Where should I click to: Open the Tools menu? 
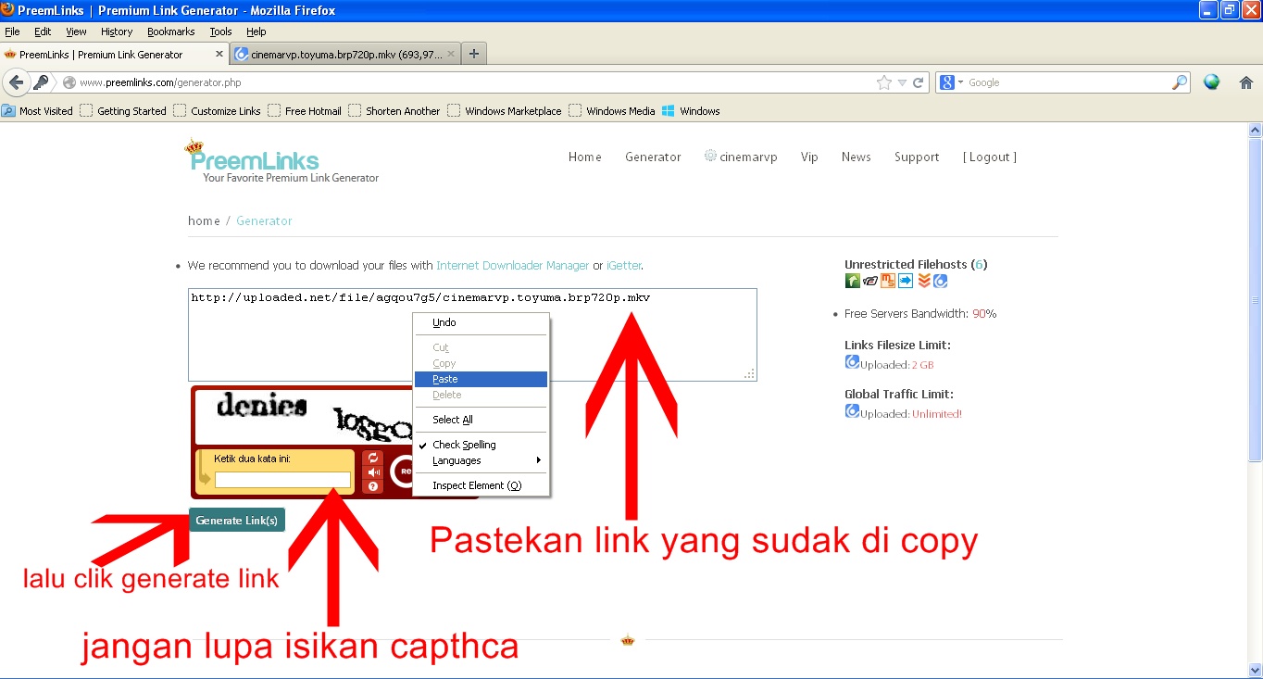(220, 31)
